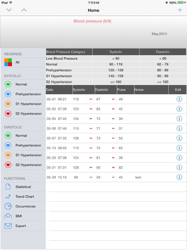Image resolution: width=187 pixels, height=250 pixels.
Task: Filter by systolic Normal label
Action: (21, 84)
